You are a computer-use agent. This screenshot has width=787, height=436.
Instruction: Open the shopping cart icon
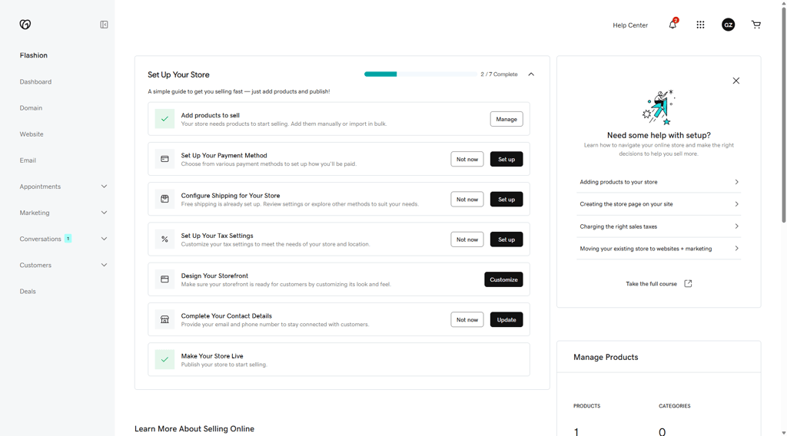pyautogui.click(x=756, y=25)
